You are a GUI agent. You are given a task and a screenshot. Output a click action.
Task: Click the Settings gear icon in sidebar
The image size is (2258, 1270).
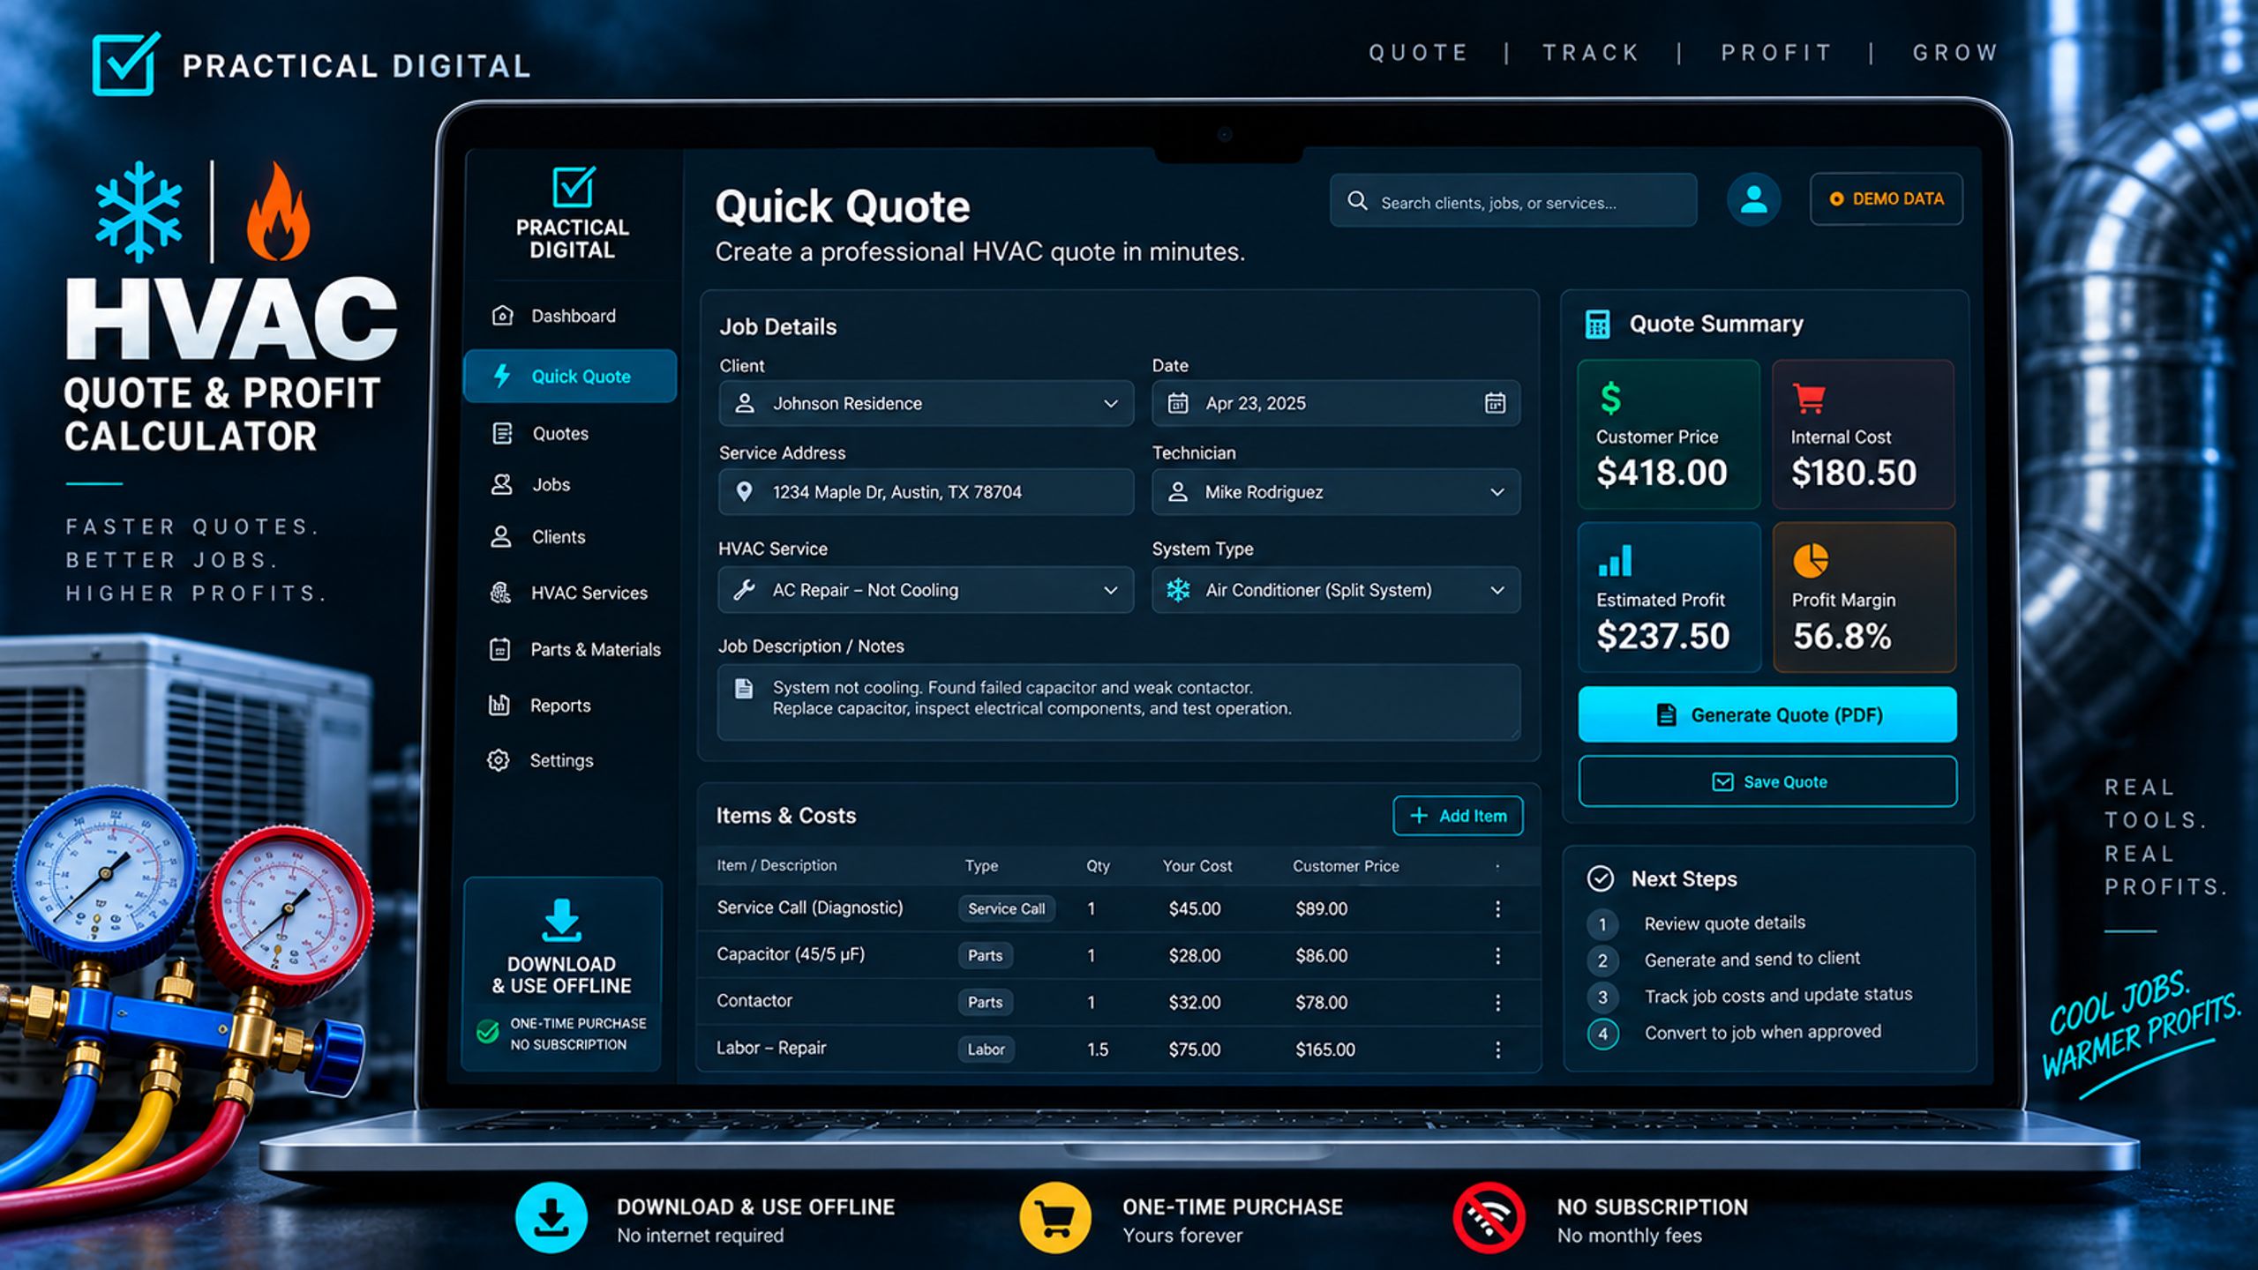499,759
